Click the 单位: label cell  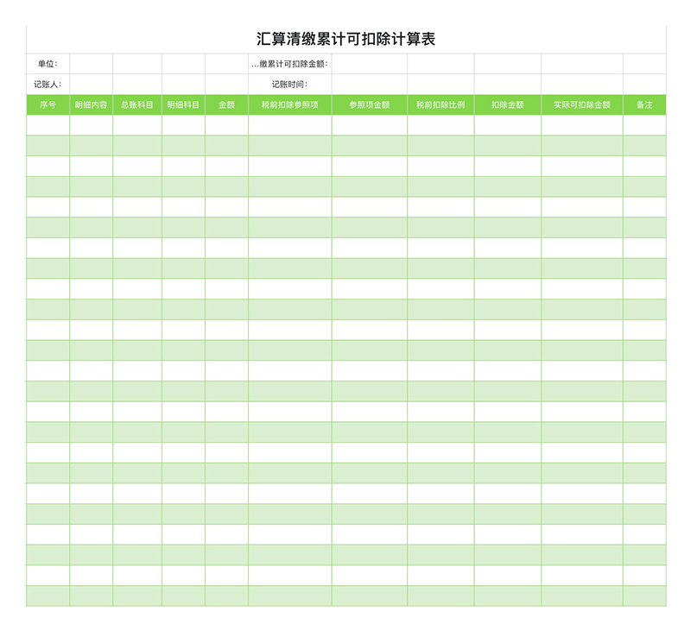point(48,64)
